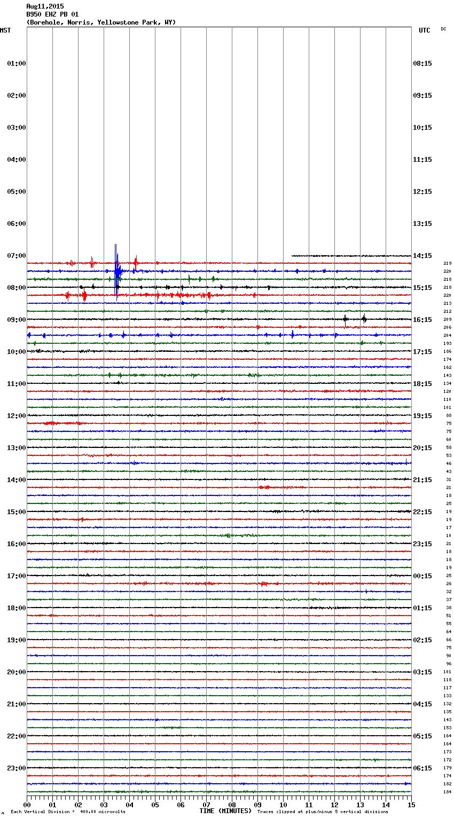The width and height of the screenshot is (454, 819).
Task: Click the "19:15" UTC time label
Action: [422, 416]
